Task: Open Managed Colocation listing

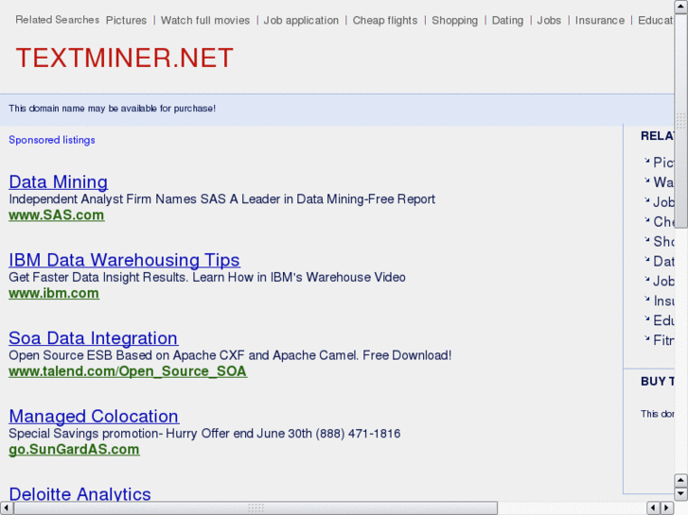Action: [94, 416]
